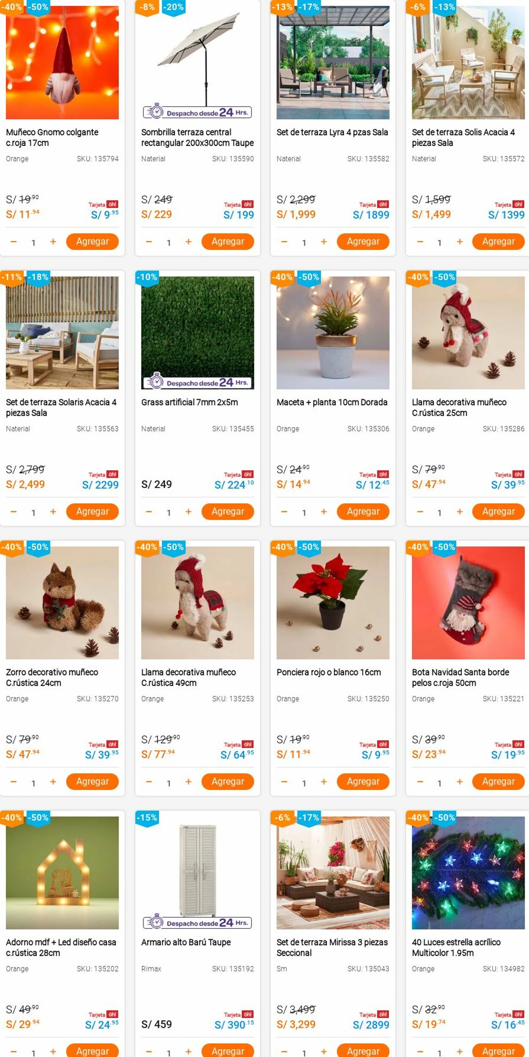Image resolution: width=529 pixels, height=1057 pixels.
Task: Open Grass artificial 7mm 2x5m product image
Action: [198, 333]
